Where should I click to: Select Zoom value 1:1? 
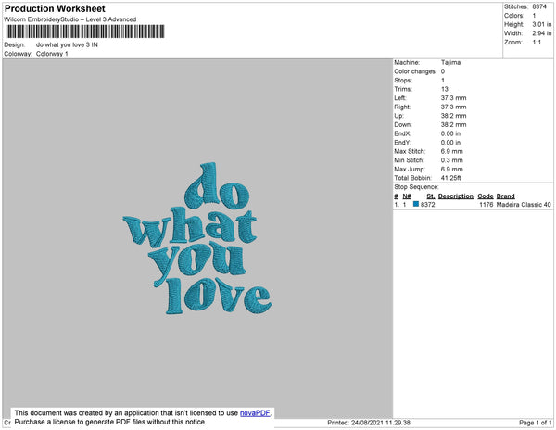pos(537,43)
